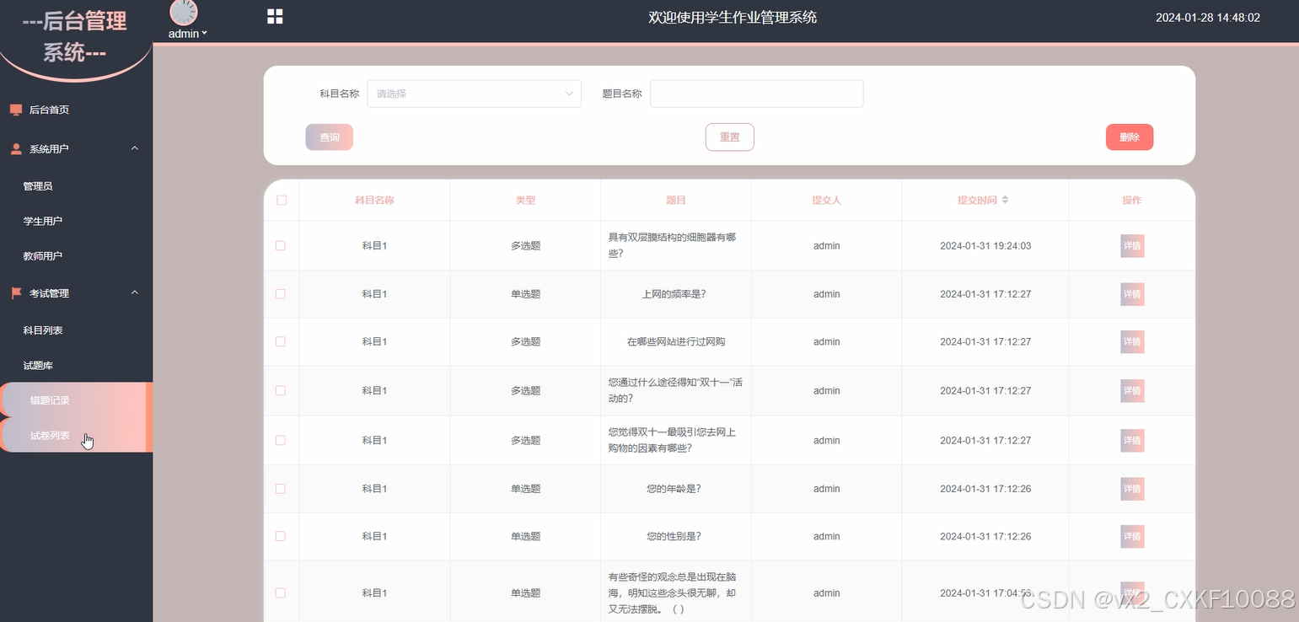Select 错题记录 in the sidebar
1299x622 pixels.
tap(76, 400)
